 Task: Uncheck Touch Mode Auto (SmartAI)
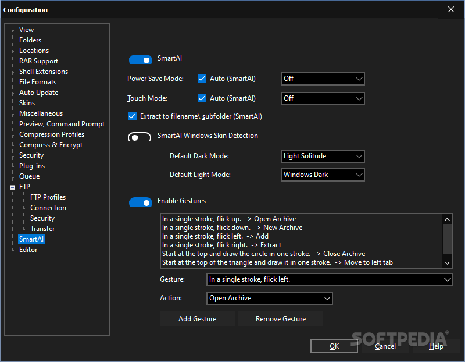pos(202,98)
